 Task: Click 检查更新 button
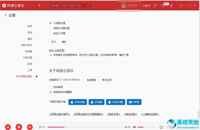click(x=91, y=80)
